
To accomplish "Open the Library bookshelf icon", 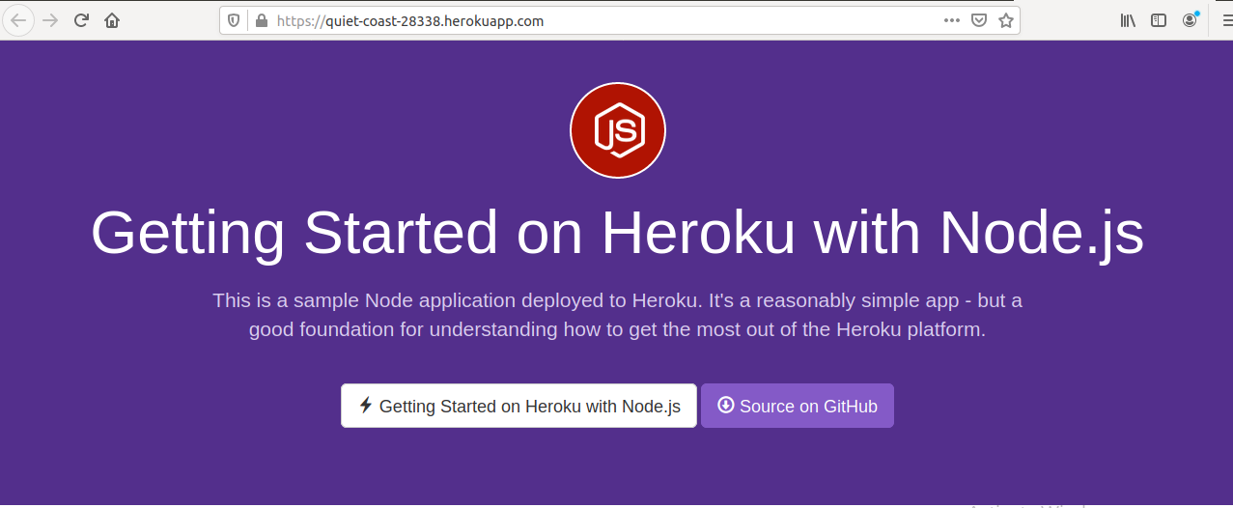I will [x=1128, y=20].
